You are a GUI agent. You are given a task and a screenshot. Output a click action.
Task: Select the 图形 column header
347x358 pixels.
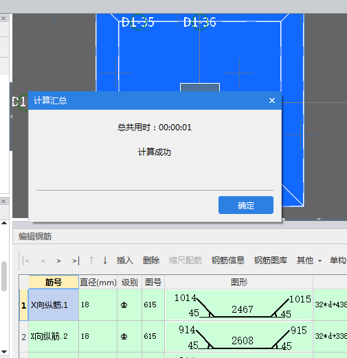click(239, 282)
